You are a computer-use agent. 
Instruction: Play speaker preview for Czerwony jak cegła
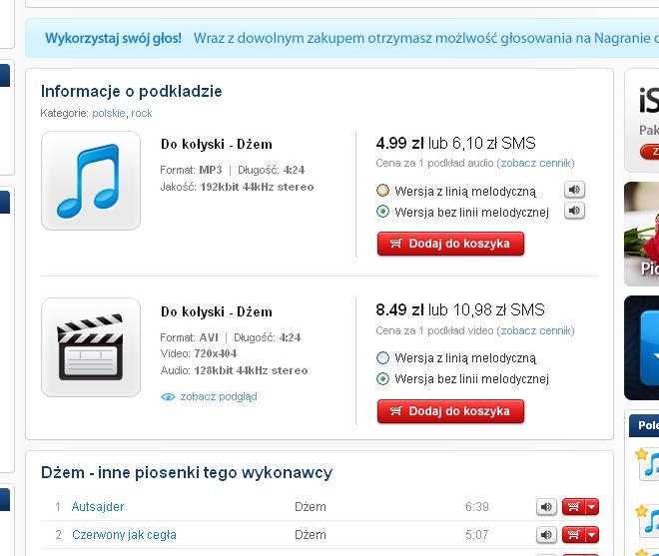click(546, 535)
